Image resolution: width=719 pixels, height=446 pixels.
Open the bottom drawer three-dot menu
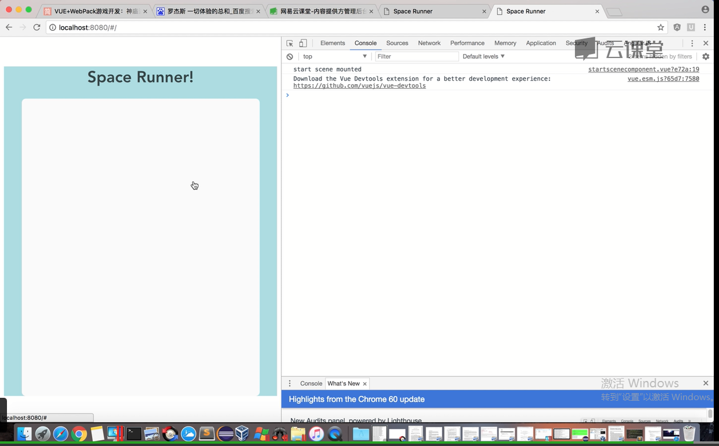(290, 383)
